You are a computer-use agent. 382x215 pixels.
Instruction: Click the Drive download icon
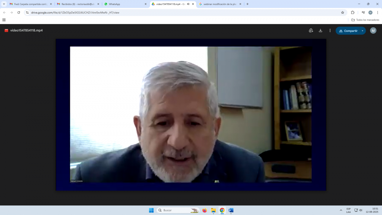click(x=320, y=31)
